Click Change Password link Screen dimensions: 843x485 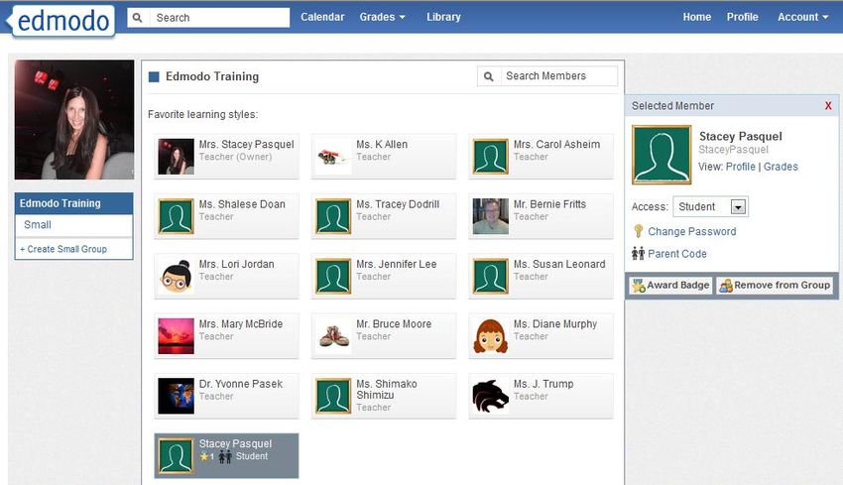point(692,231)
